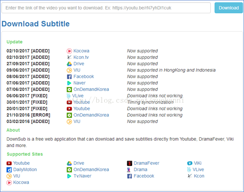Image resolution: width=244 pixels, height=192 pixels.
Task: Open Tv.Naver link under Supported Sites
Action: (x=82, y=176)
